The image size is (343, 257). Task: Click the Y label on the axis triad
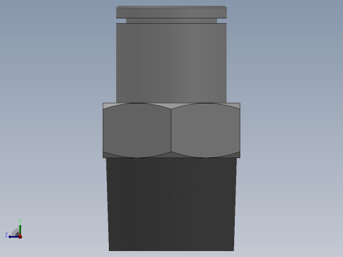pyautogui.click(x=20, y=221)
